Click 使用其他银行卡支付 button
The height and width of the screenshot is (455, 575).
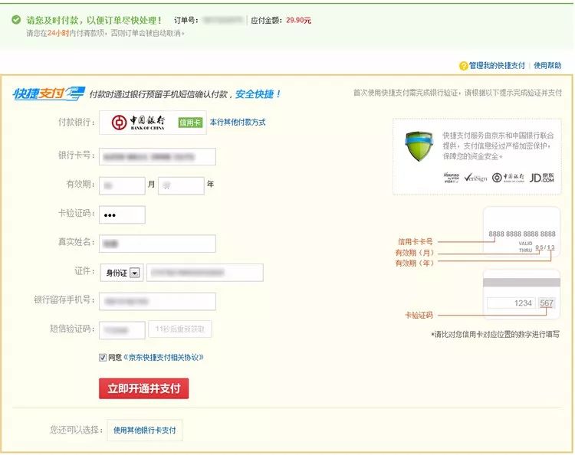(x=144, y=430)
